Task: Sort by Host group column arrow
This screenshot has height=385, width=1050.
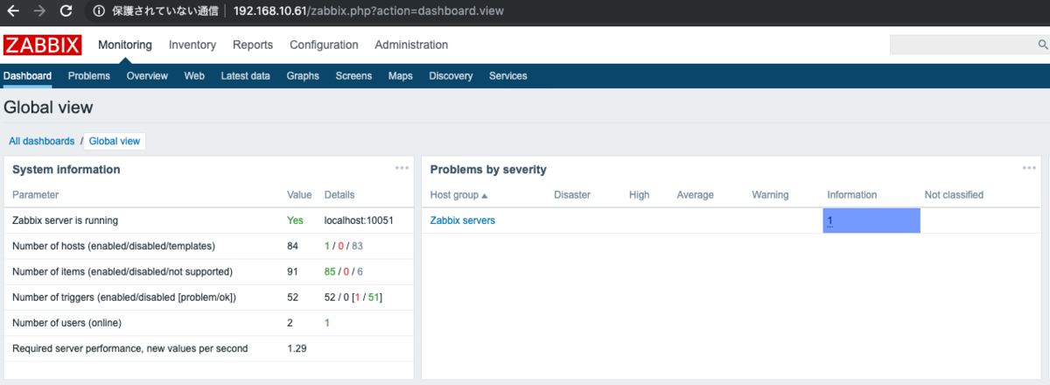Action: coord(485,195)
